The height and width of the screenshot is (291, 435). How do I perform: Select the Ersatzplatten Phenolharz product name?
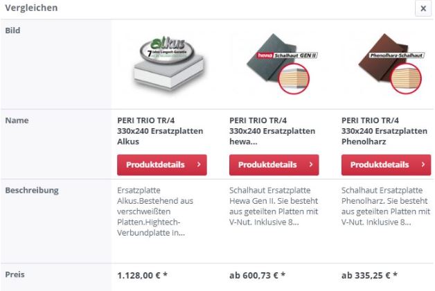384,130
